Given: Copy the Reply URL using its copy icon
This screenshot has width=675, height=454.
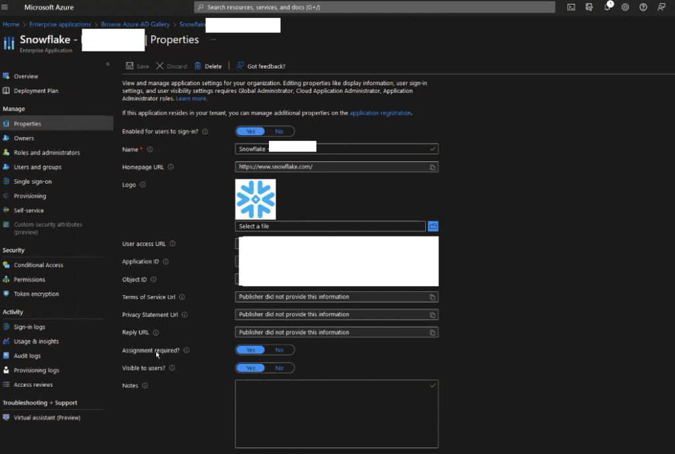Looking at the screenshot, I should [x=432, y=332].
